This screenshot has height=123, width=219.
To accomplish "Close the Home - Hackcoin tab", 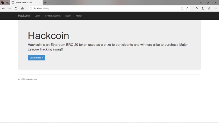I will [40, 2].
